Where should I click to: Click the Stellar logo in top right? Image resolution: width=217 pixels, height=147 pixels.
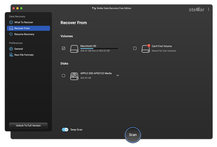tap(196, 9)
